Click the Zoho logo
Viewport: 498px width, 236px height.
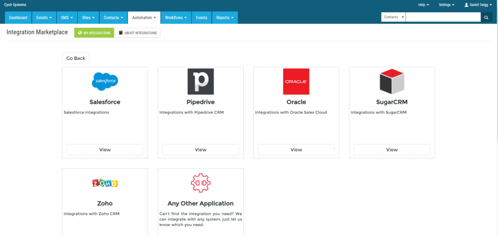coord(105,183)
